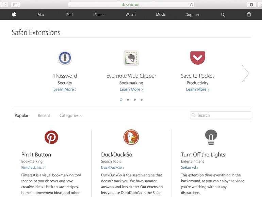
Task: Switch to the Recent tab
Action: [x=44, y=116]
